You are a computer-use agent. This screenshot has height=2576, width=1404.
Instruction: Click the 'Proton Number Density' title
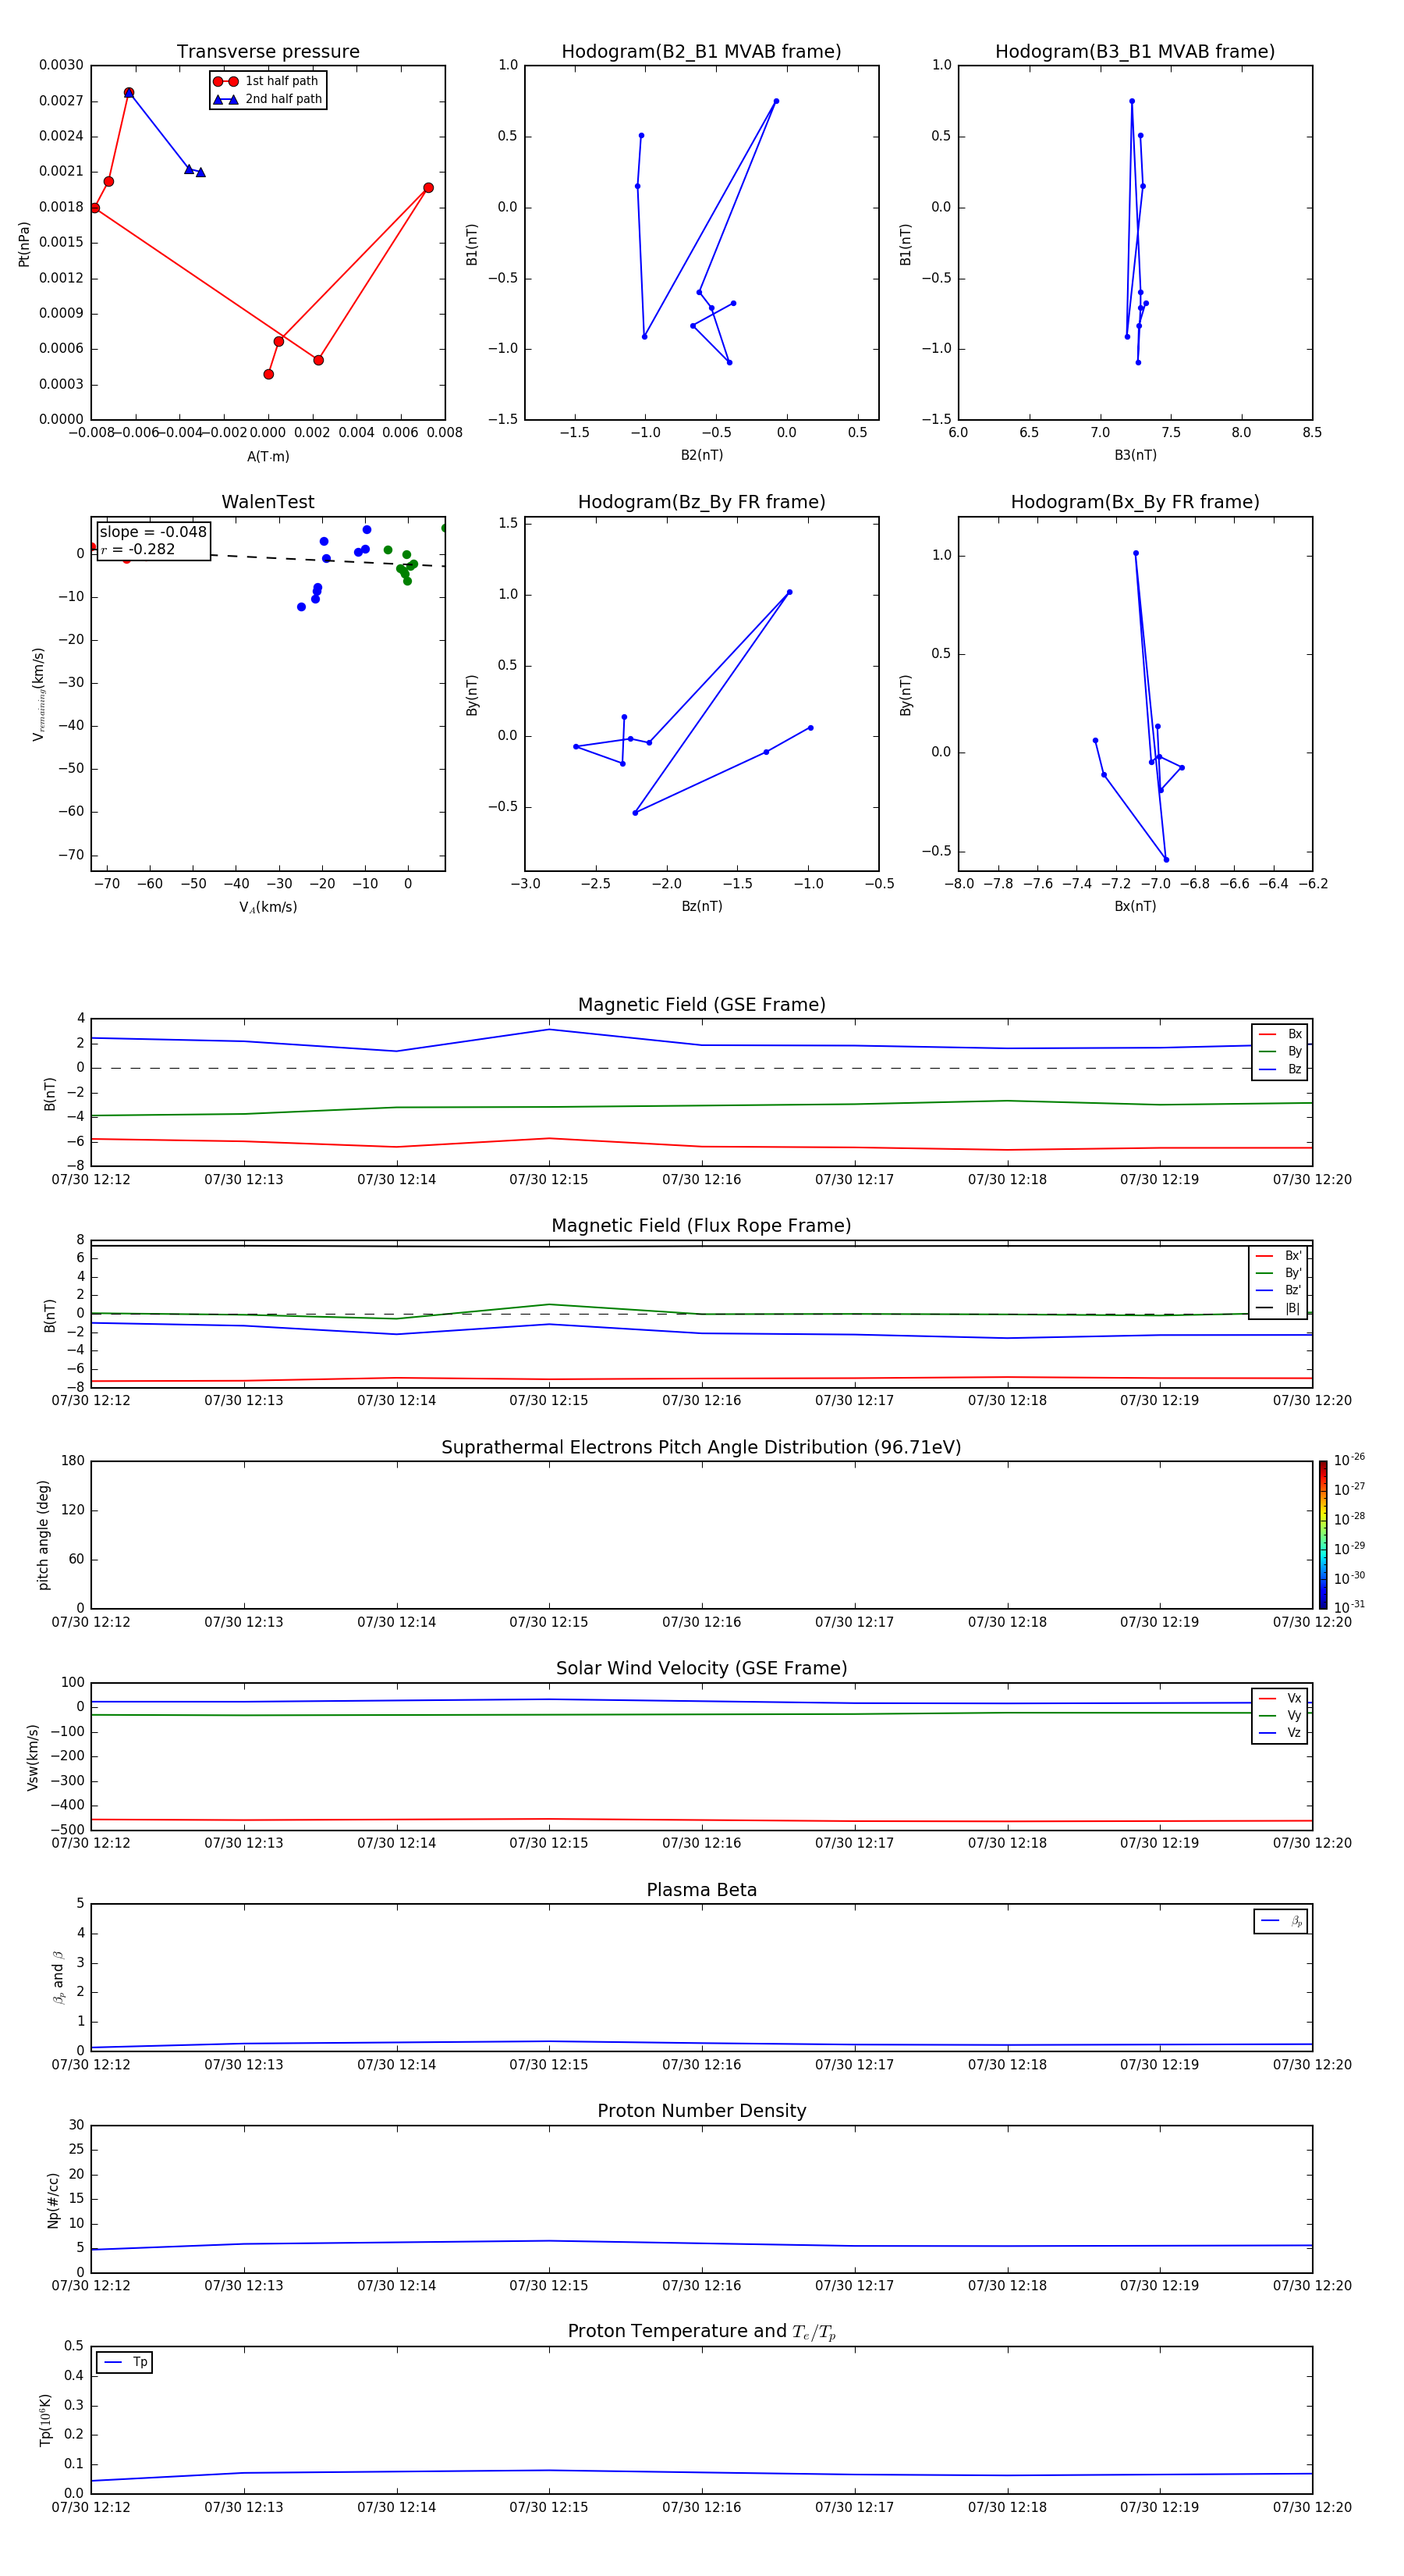tap(701, 2111)
